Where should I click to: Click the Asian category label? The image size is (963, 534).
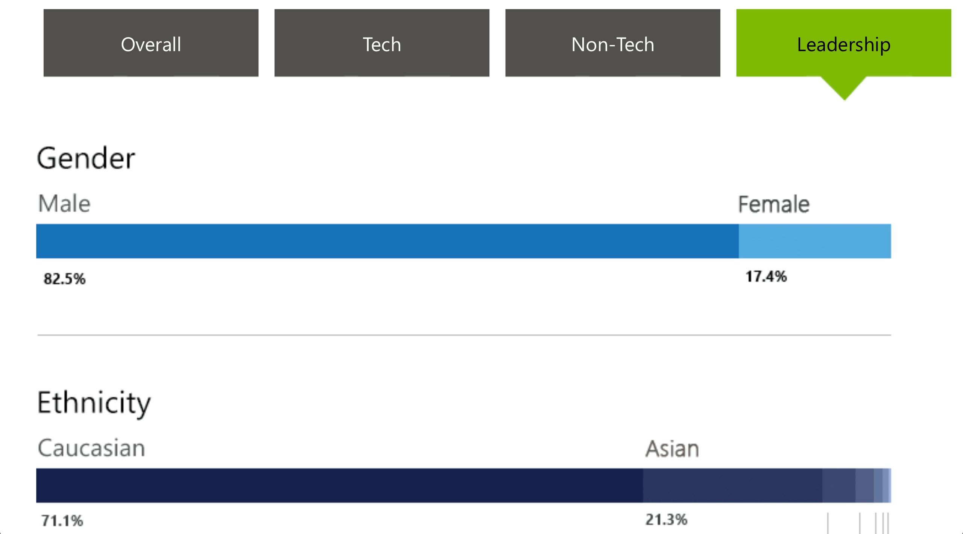point(672,449)
